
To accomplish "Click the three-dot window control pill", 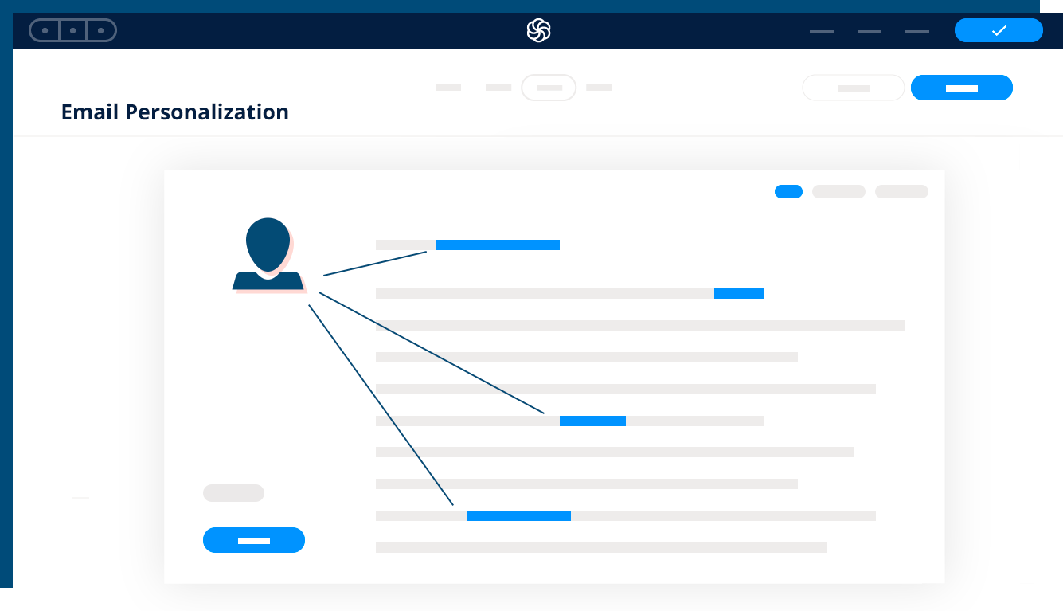I will 72,30.
